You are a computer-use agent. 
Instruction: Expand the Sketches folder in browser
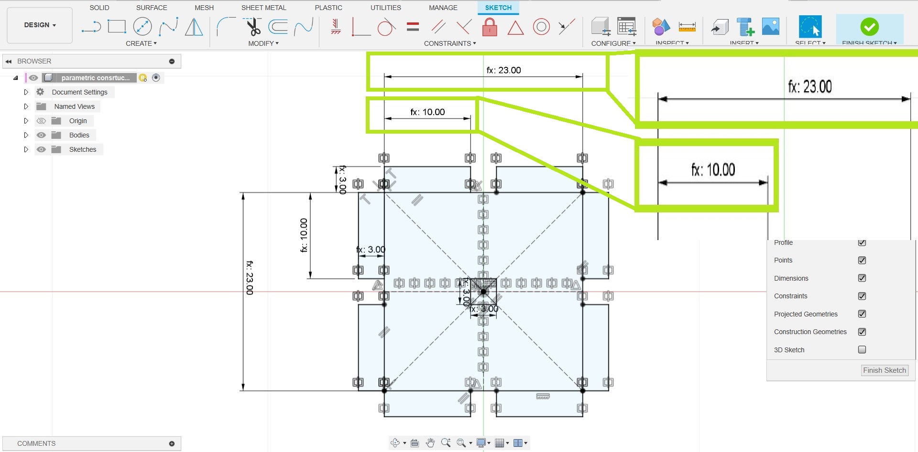click(26, 149)
